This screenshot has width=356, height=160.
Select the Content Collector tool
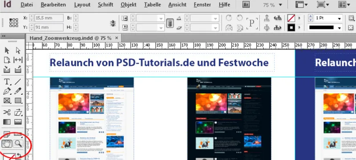[x=7, y=69]
